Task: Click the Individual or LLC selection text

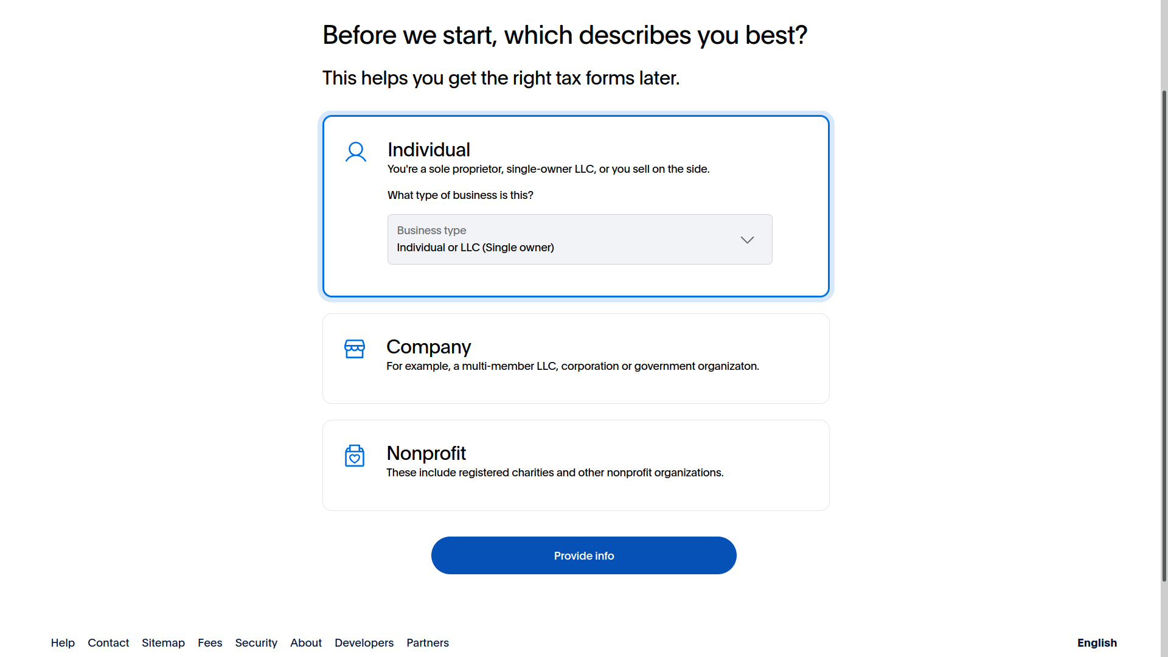Action: tap(475, 247)
